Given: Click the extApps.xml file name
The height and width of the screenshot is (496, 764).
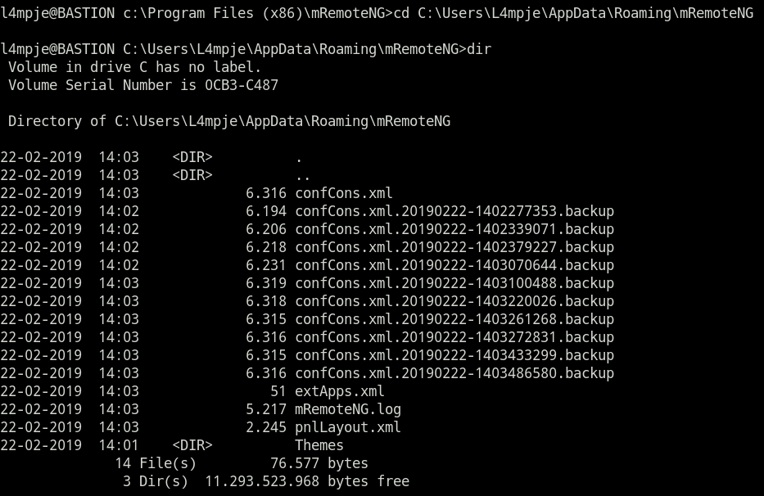Looking at the screenshot, I should coord(339,391).
